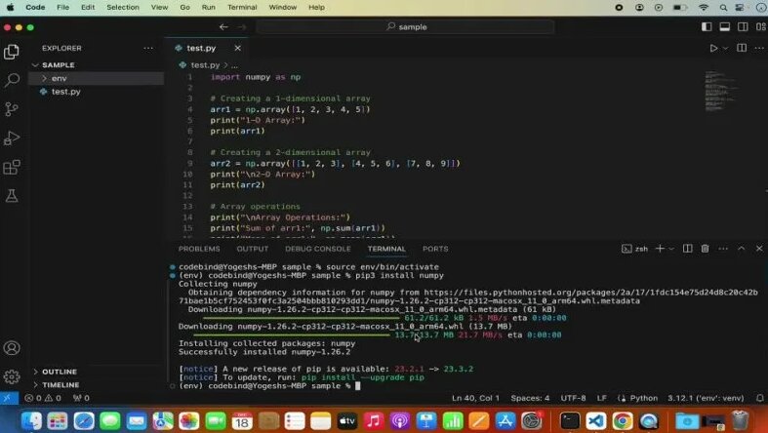768x433 pixels.
Task: Open terminal panel More Actions ellipsis
Action: pos(723,249)
